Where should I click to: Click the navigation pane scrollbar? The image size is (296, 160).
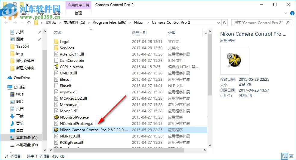point(45,95)
